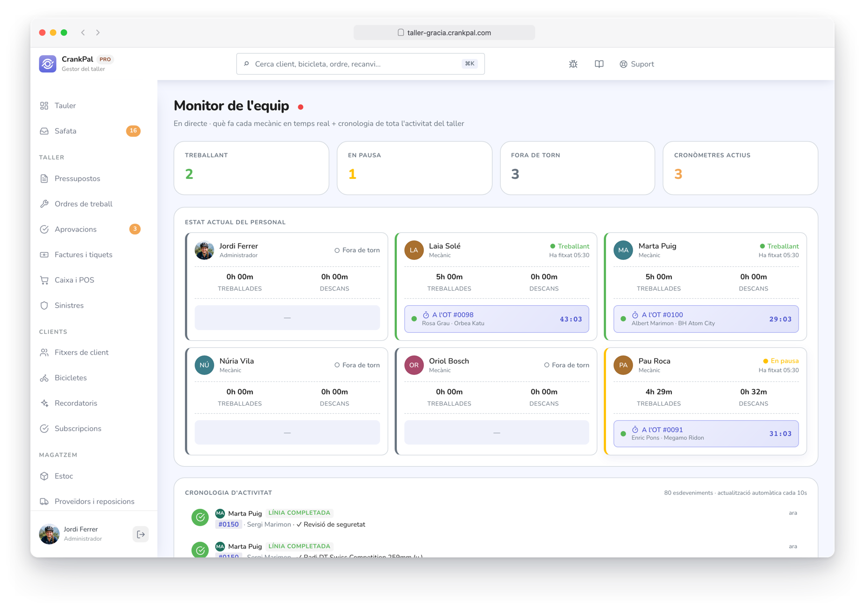Go back with browser back arrow
Screen dimensions: 865x611
[x=83, y=32]
